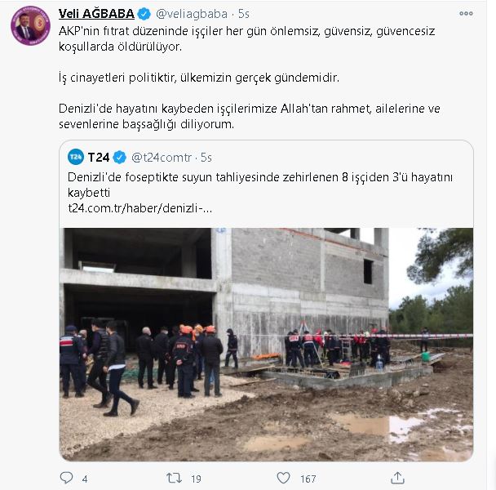This screenshot has height=490, width=496.
Task: Open Veli AĞBABA's profile avatar
Action: tap(30, 25)
